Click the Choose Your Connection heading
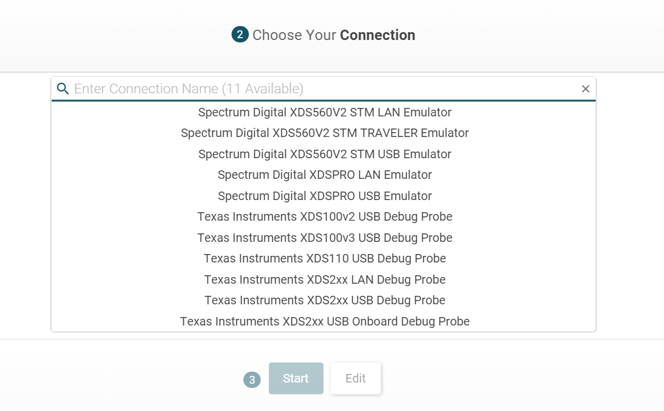Viewport: 664px width, 411px height. [333, 35]
